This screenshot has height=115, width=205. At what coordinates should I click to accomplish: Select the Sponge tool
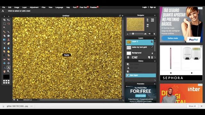[9, 52]
